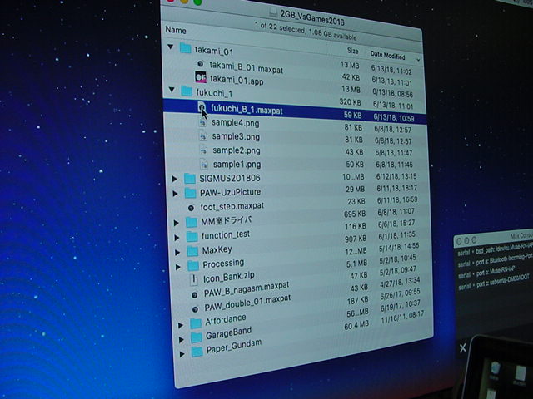
Task: Collapse the fukuchi_1 folder disclosure triangle
Action: (172, 90)
